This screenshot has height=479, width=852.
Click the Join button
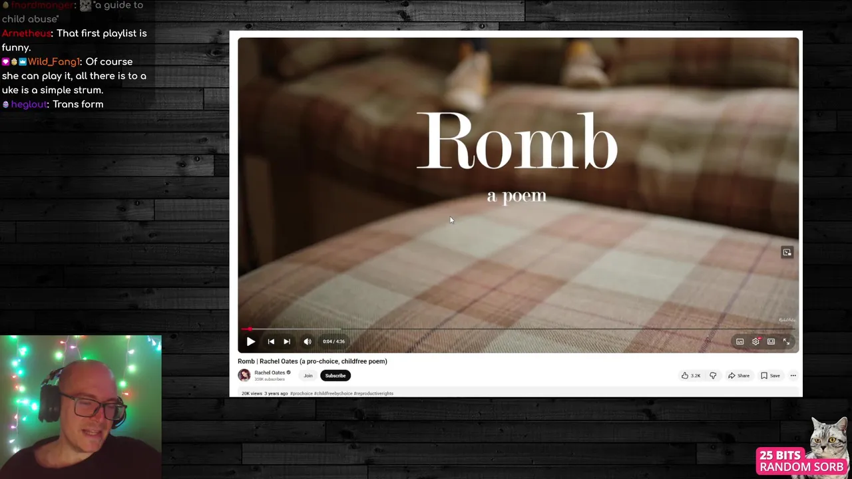pyautogui.click(x=308, y=375)
